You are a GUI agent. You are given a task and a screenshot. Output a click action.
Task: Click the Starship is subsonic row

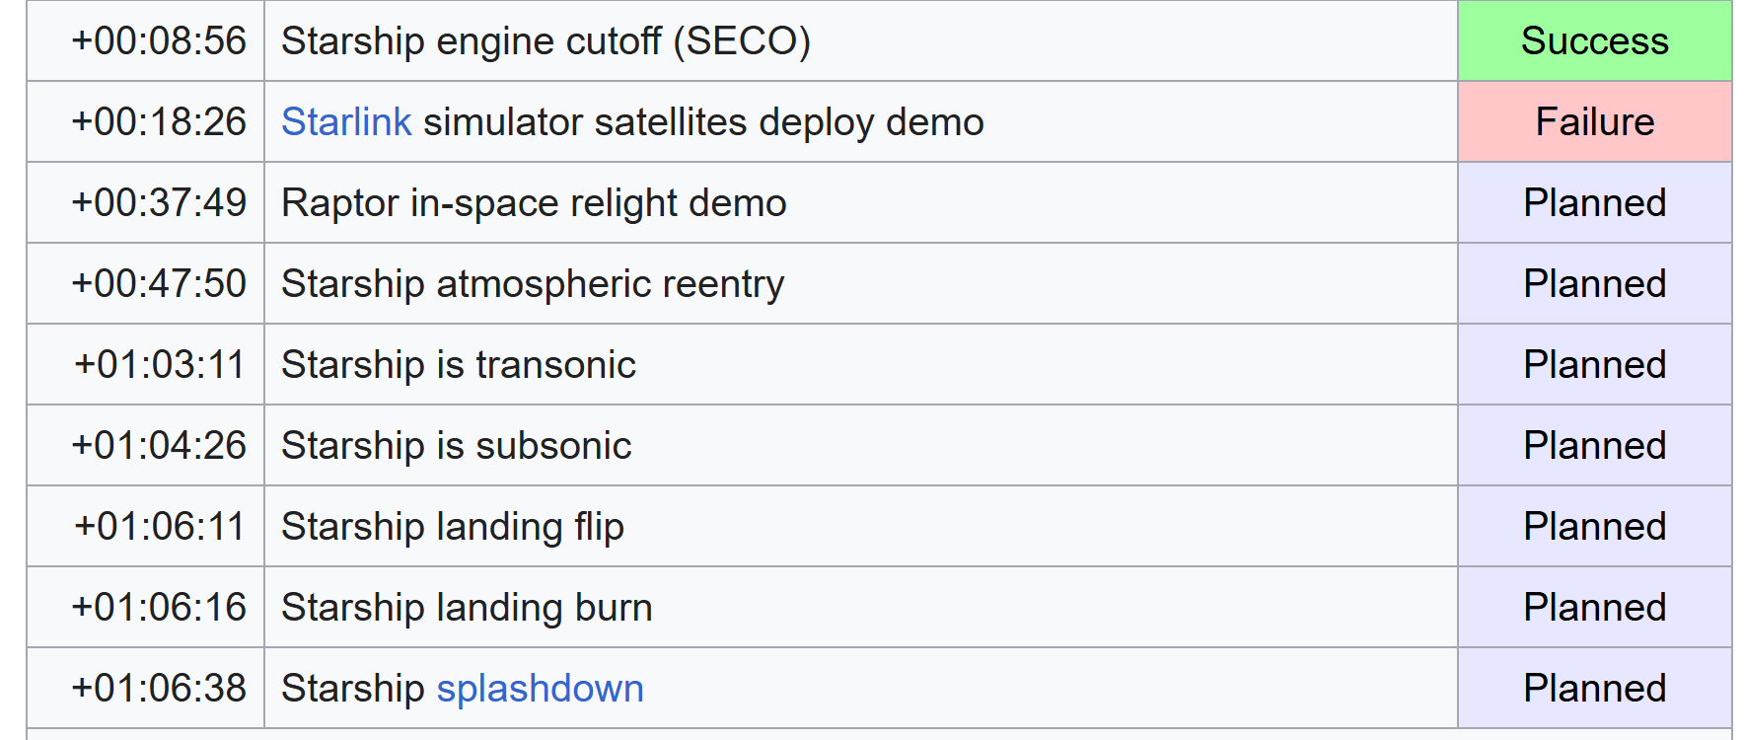point(879,446)
